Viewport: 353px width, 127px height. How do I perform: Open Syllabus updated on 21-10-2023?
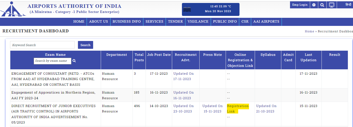pos(266,109)
